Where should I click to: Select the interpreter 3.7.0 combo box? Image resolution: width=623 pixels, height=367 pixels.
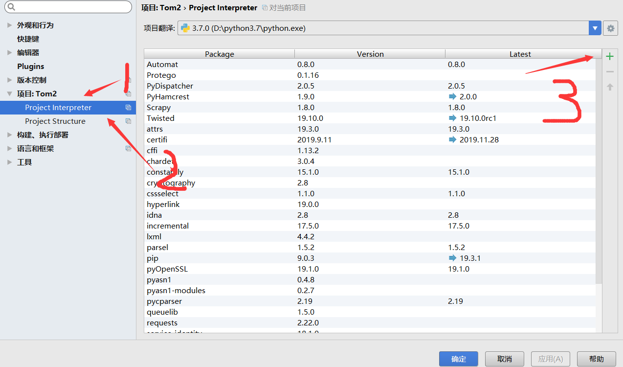[389, 28]
